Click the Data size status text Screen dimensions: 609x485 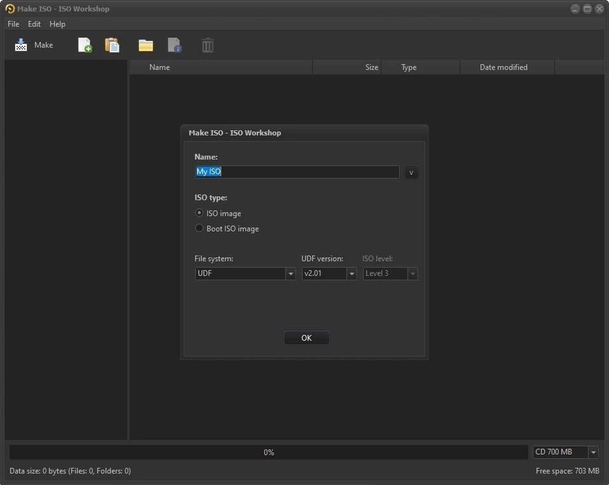click(71, 471)
